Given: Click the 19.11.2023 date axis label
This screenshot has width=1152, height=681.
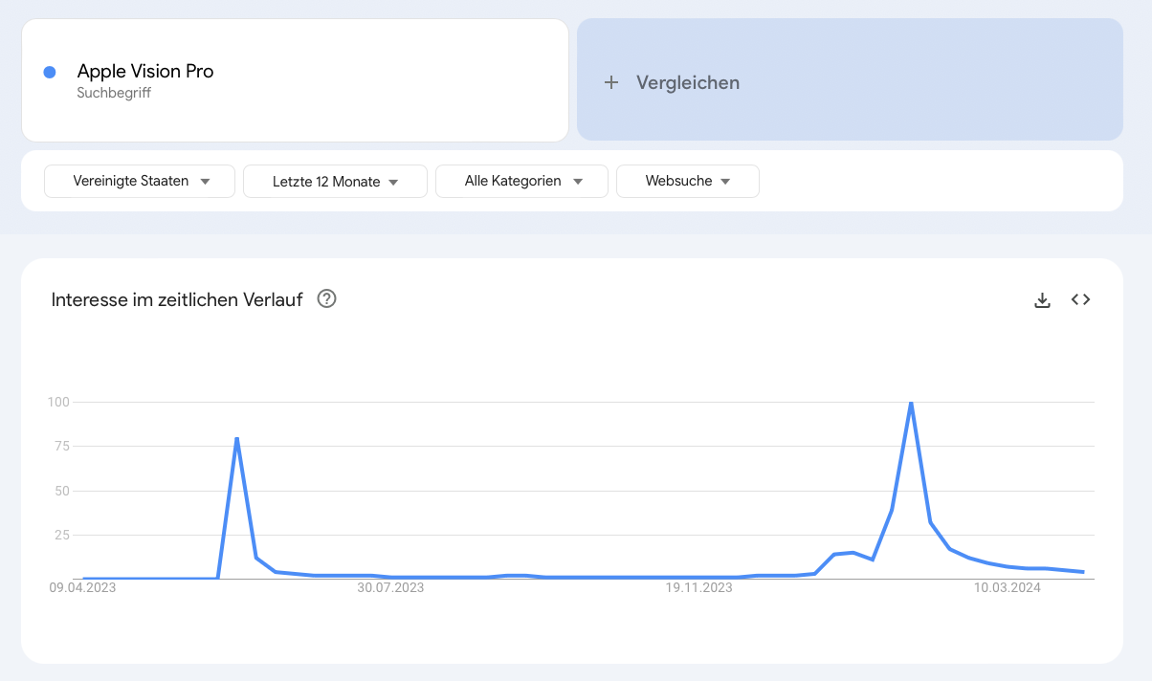Looking at the screenshot, I should click(698, 588).
